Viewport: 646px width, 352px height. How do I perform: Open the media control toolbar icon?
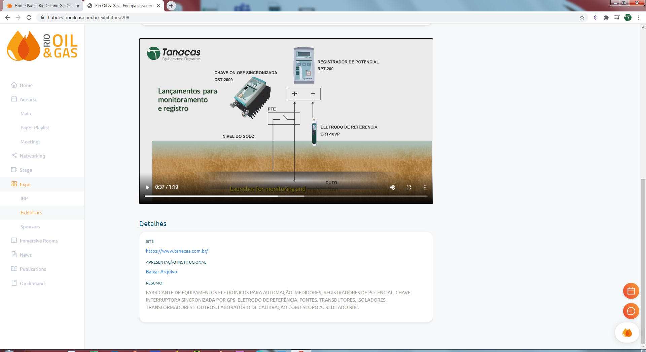click(x=617, y=17)
